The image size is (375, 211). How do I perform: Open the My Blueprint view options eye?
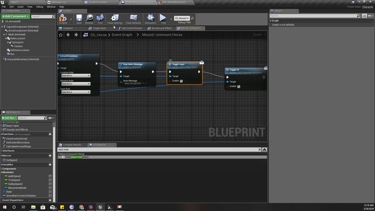coord(51,118)
